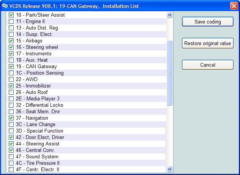Screen dimensions: 240x175
Task: Uncheck the 42 - Door Elect, Driver checkbox
Action: click(11, 137)
